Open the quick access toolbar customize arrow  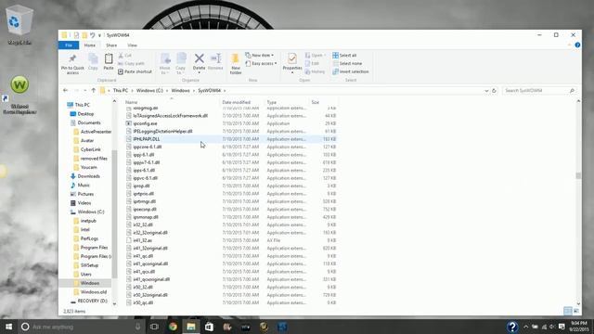click(x=99, y=35)
